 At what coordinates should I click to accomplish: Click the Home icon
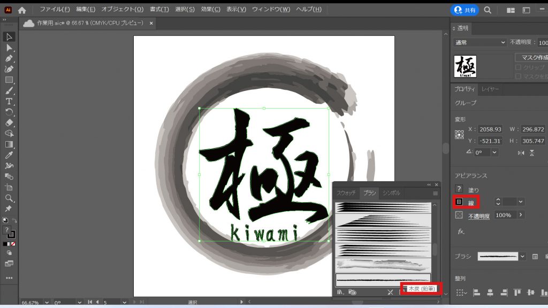click(x=22, y=10)
